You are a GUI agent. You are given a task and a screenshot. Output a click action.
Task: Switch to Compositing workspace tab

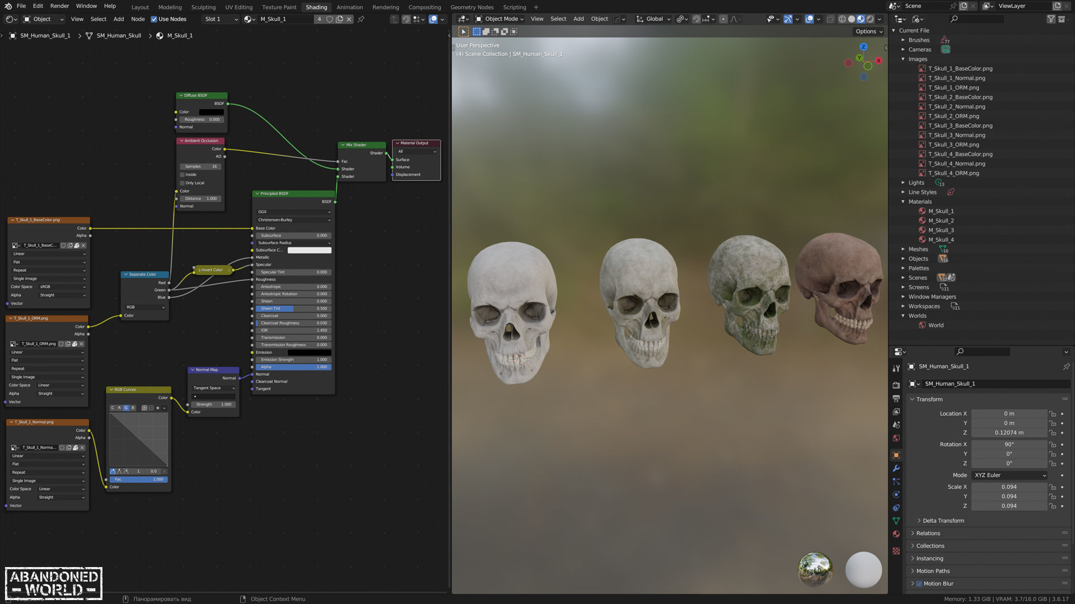(x=424, y=7)
